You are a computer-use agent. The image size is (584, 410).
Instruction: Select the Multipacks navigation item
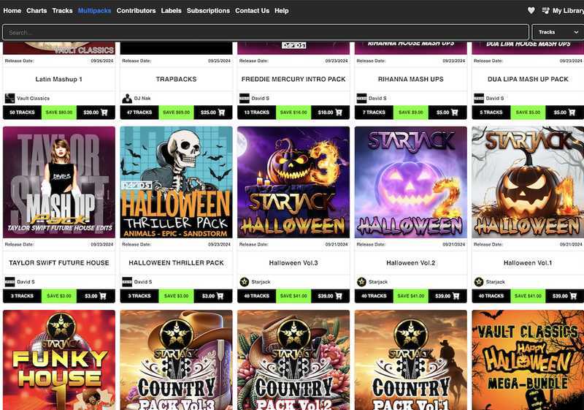coord(95,10)
